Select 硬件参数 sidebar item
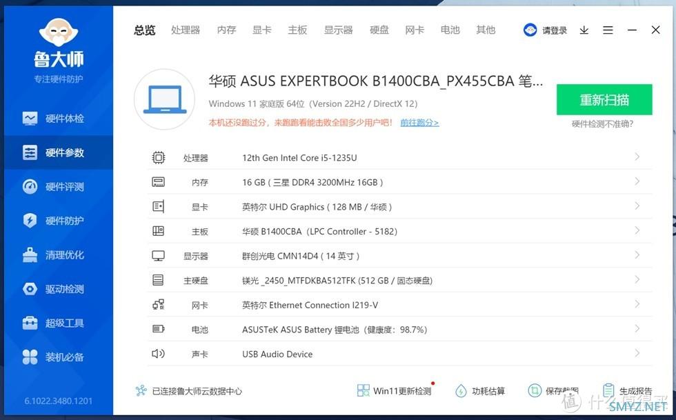Screen dimensions: 676x420 click(x=58, y=152)
